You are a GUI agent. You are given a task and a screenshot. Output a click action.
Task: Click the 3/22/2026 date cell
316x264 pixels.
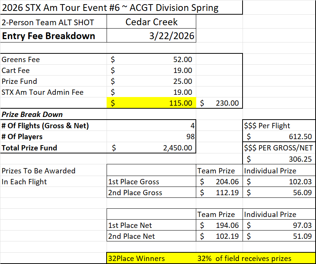(151, 36)
